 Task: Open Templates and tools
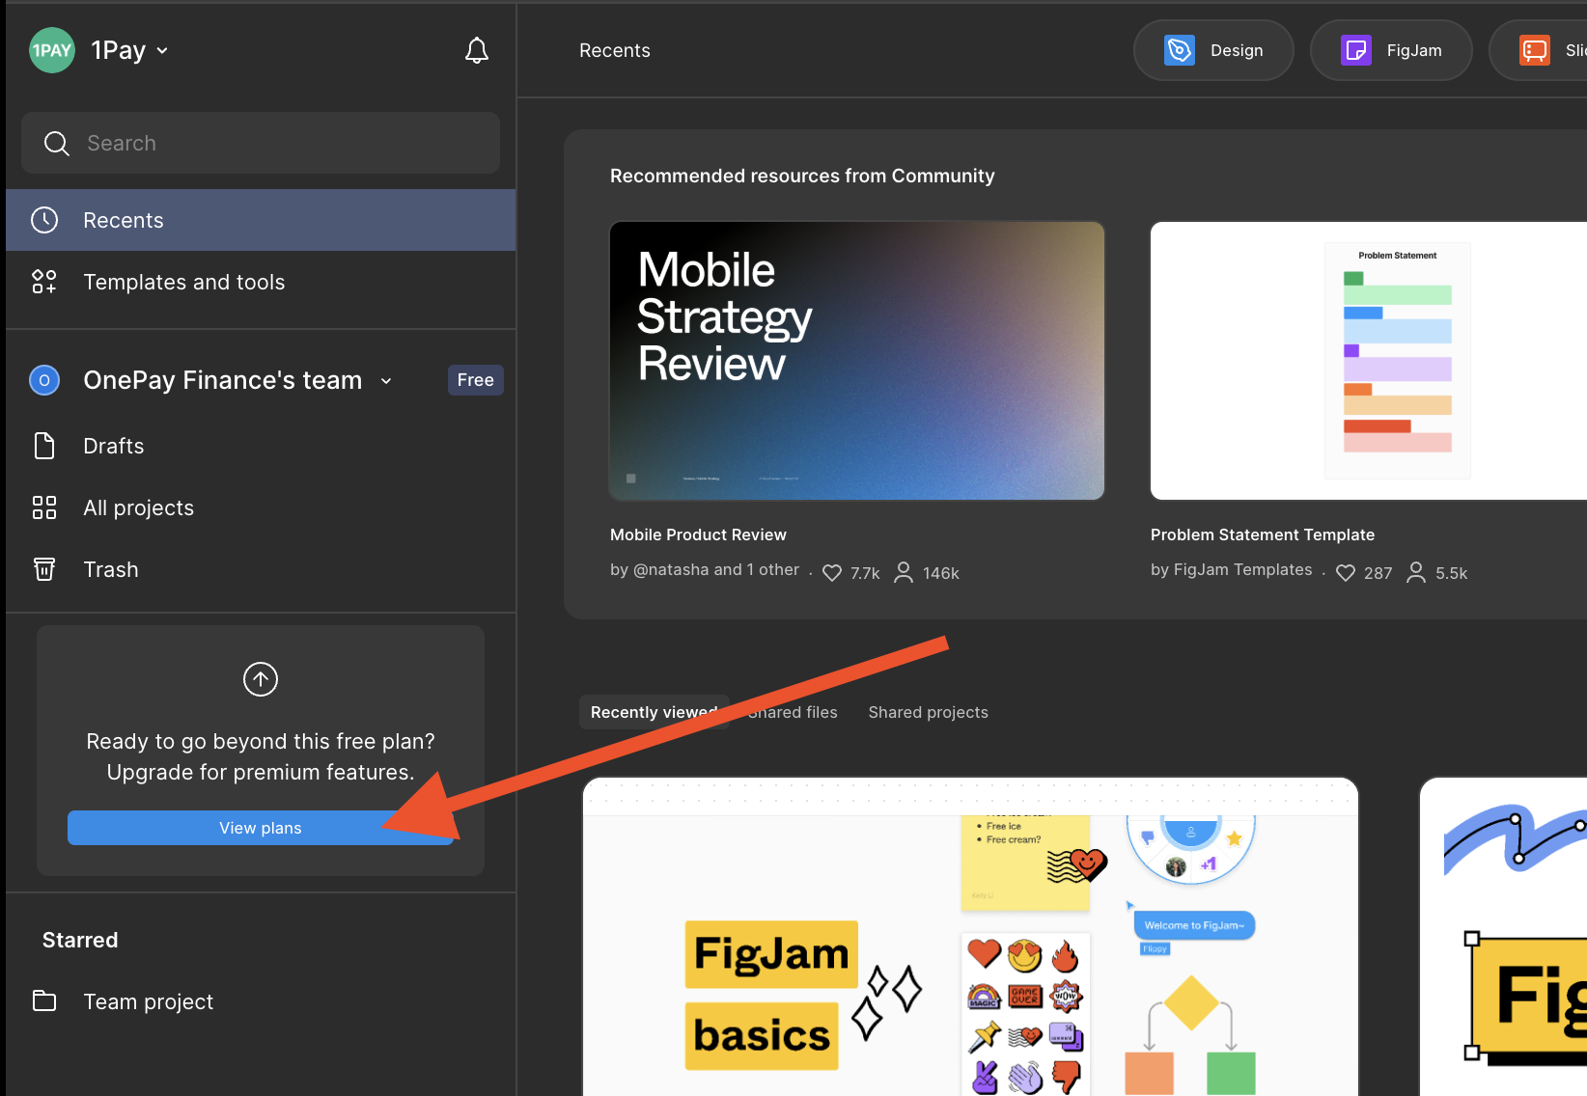(261, 282)
